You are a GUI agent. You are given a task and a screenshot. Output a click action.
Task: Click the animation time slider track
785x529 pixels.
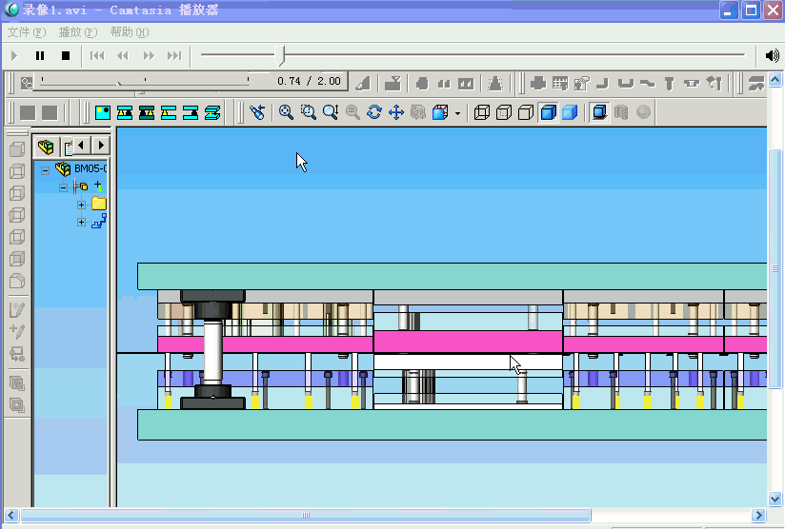tap(145, 82)
